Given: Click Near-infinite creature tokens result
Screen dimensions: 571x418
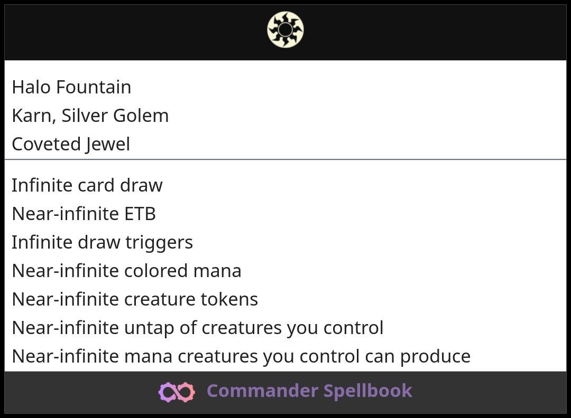Looking at the screenshot, I should point(135,299).
